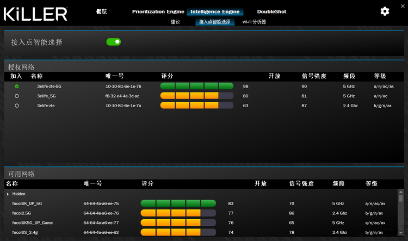Sort 授权网络 by 频段 column
The image size is (408, 241).
coord(349,76)
